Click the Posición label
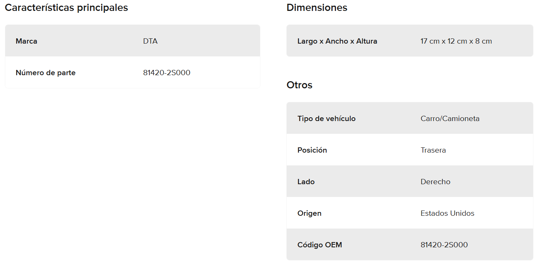 click(312, 150)
